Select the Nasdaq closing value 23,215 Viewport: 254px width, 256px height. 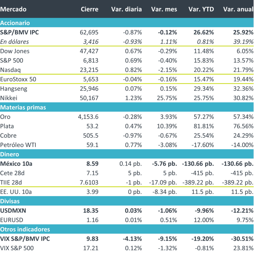89,70
